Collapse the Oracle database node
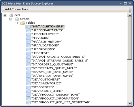Viewport: 134px width, 107px height. click(x=11, y=19)
